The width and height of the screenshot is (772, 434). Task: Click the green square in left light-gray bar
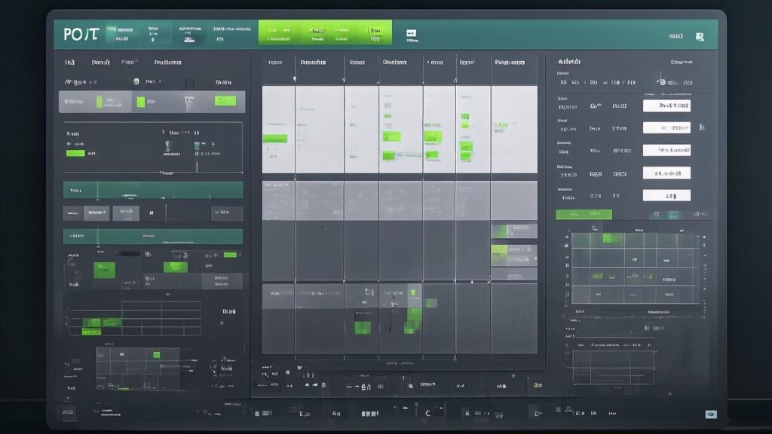click(x=140, y=101)
